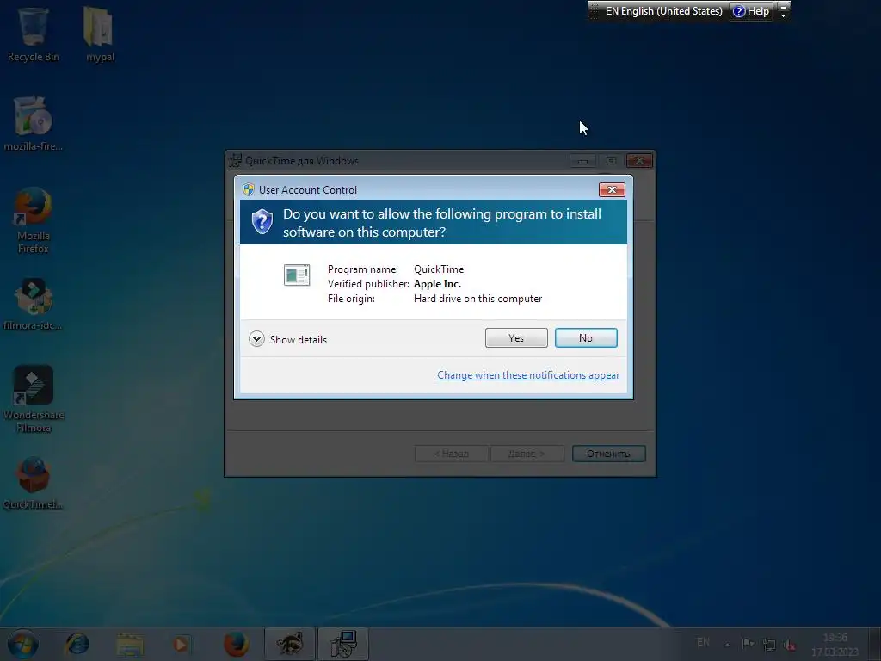Viewport: 881px width, 661px height.
Task: Click the Show desktop strip on taskbar
Action: click(875, 644)
